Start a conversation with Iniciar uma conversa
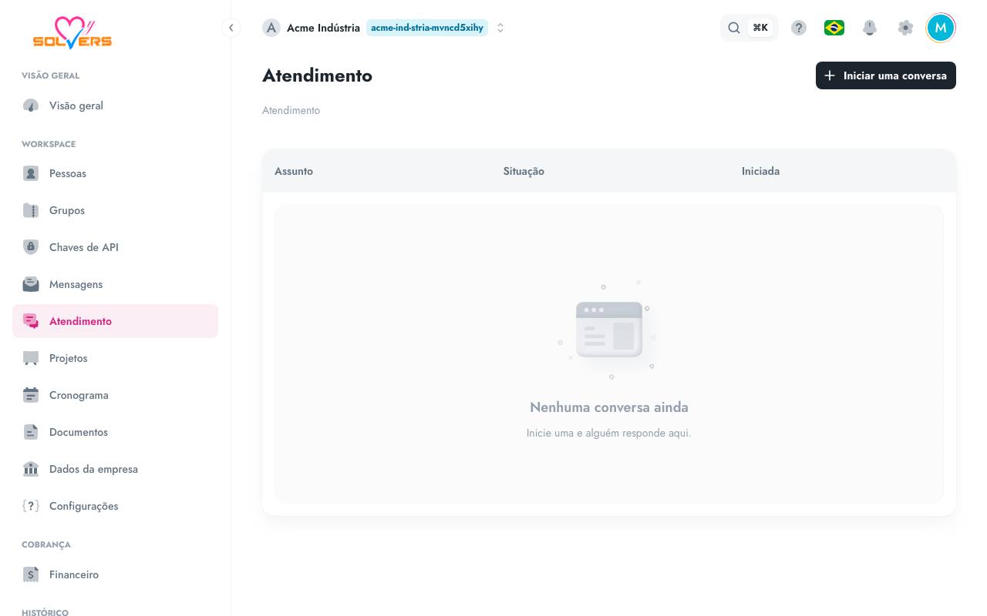The width and height of the screenshot is (987, 616). (886, 75)
